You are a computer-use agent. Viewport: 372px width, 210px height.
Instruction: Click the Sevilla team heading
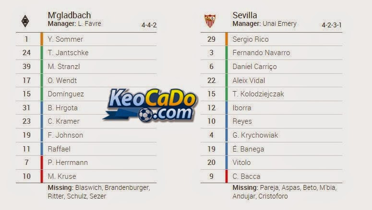tap(245, 15)
